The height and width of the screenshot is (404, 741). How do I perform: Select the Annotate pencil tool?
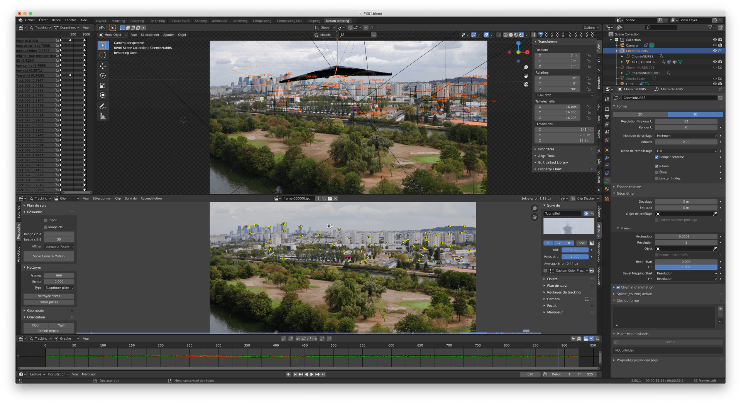pyautogui.click(x=103, y=106)
